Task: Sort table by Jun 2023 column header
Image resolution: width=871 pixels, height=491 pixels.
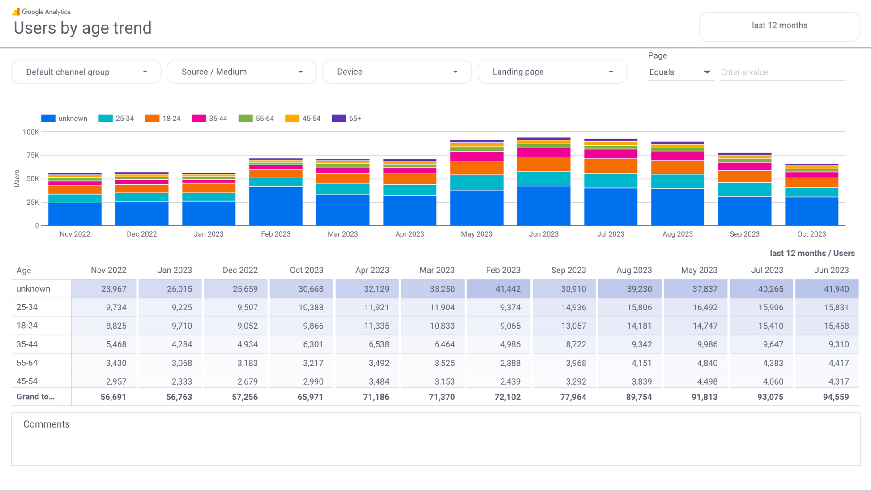Action: (831, 270)
